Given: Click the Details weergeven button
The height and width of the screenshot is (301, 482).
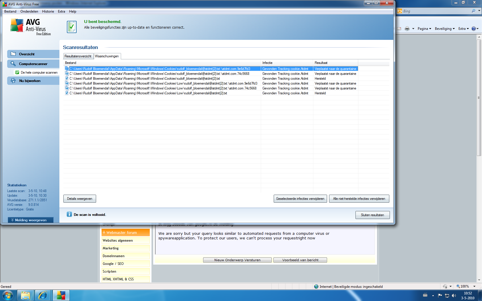Looking at the screenshot, I should point(80,199).
